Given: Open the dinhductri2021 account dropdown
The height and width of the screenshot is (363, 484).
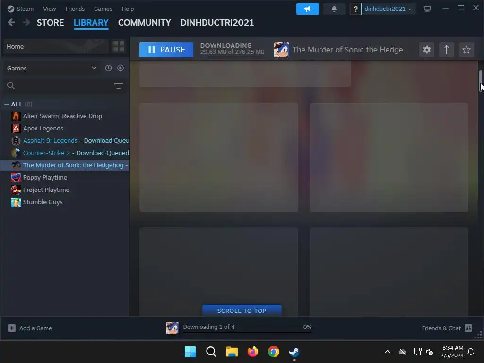Looking at the screenshot, I should click(388, 9).
